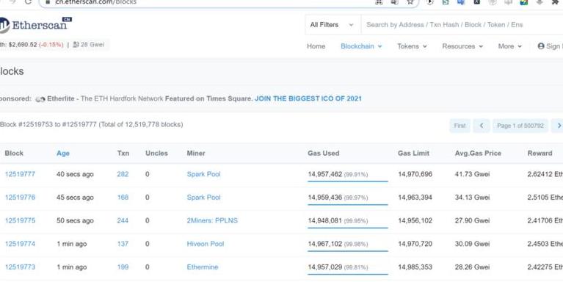The width and height of the screenshot is (563, 282).
Task: Open the All Filters dropdown
Action: tap(332, 25)
